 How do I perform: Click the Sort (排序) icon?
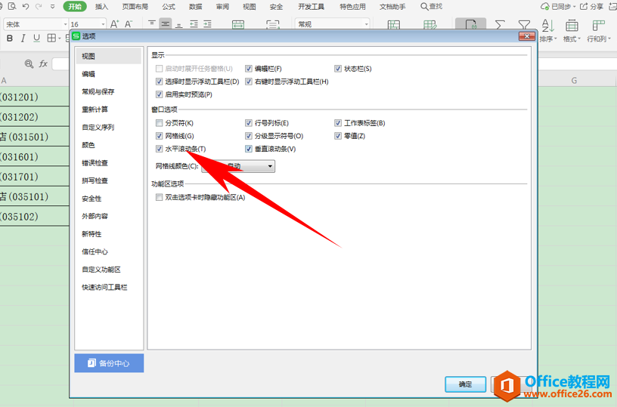coord(547,26)
